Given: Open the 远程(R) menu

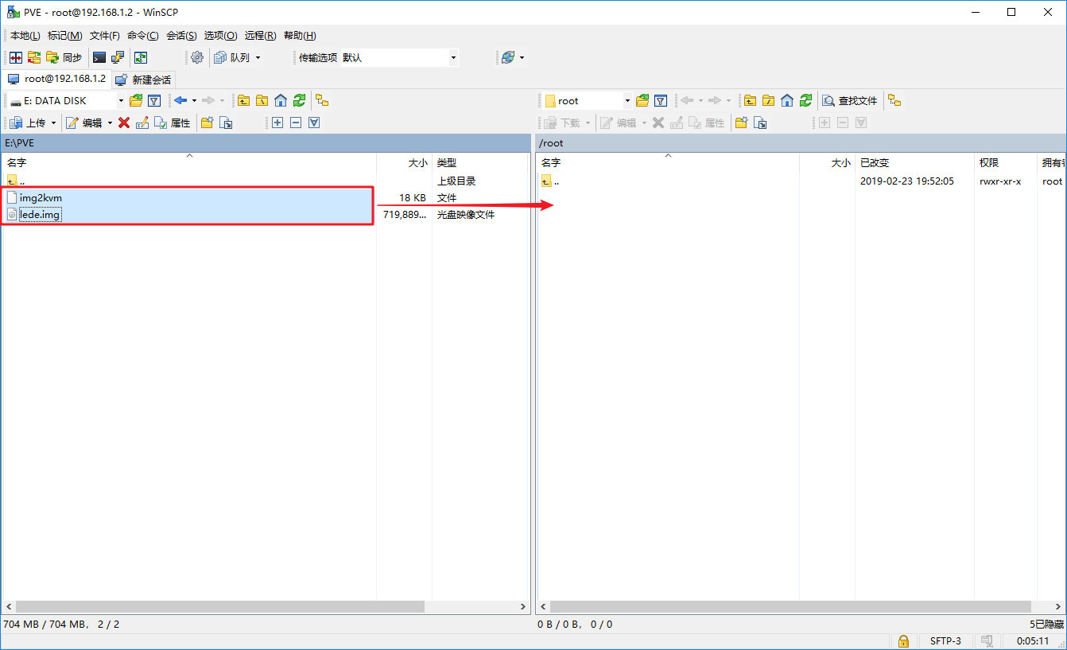Looking at the screenshot, I should click(260, 36).
